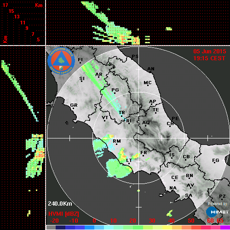This screenshot has height=230, width=230.
Task: Click the -20 value on dBZ scale
Action: [54, 221]
